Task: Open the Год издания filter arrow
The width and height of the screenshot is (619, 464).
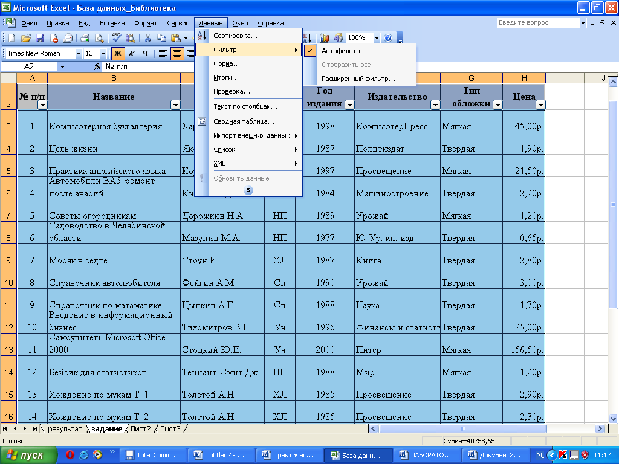Action: click(x=349, y=105)
